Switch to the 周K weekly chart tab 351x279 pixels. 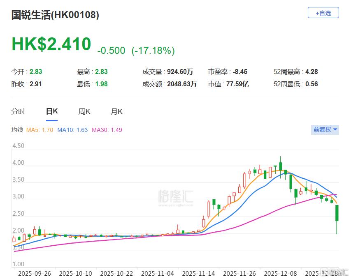(x=84, y=111)
